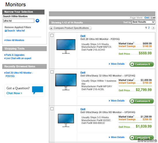Open the blue chat bubble icon
158x143 pixels.
pos(38,90)
